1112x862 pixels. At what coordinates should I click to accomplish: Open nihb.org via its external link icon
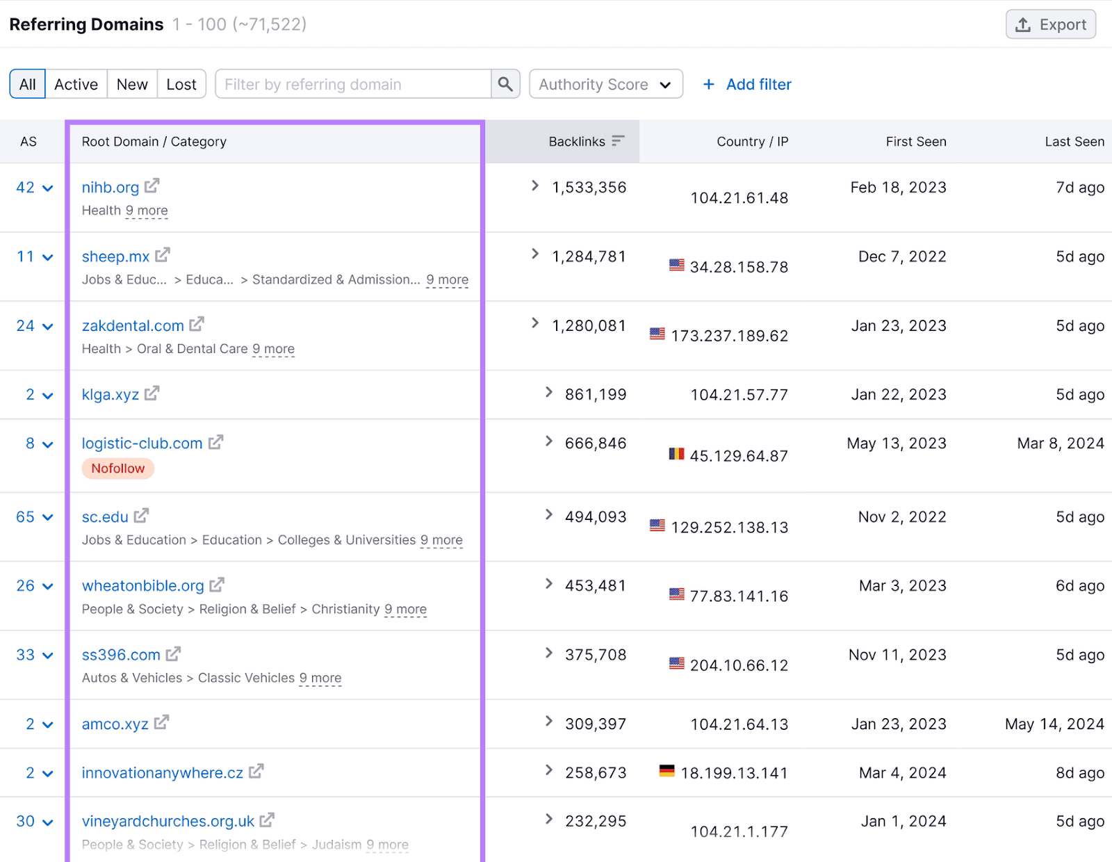(152, 186)
